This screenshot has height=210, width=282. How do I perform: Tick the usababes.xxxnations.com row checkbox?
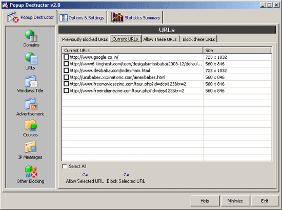[66, 77]
